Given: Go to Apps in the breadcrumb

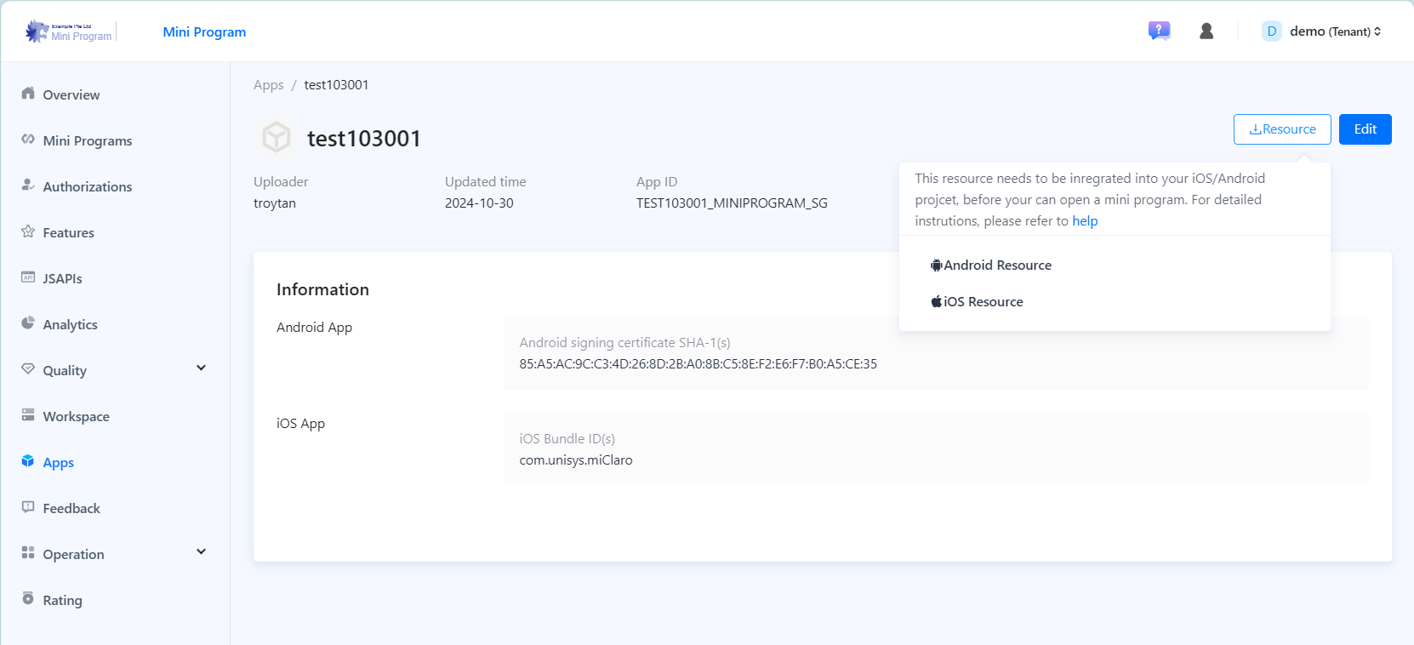Looking at the screenshot, I should (268, 85).
